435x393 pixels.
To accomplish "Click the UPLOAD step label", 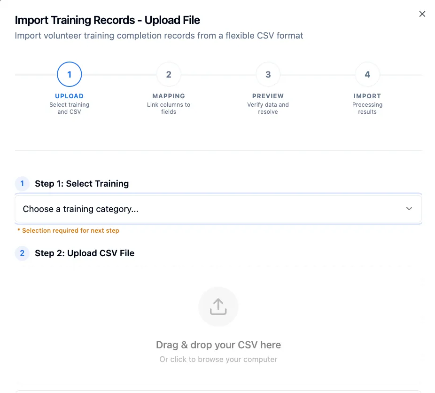I will pyautogui.click(x=70, y=96).
